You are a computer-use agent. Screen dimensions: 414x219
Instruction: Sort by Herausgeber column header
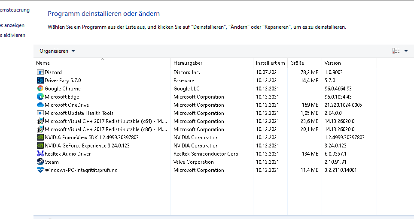188,63
